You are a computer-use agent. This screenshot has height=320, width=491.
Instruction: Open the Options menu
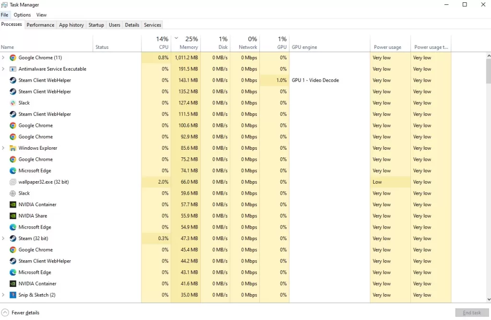pos(22,15)
